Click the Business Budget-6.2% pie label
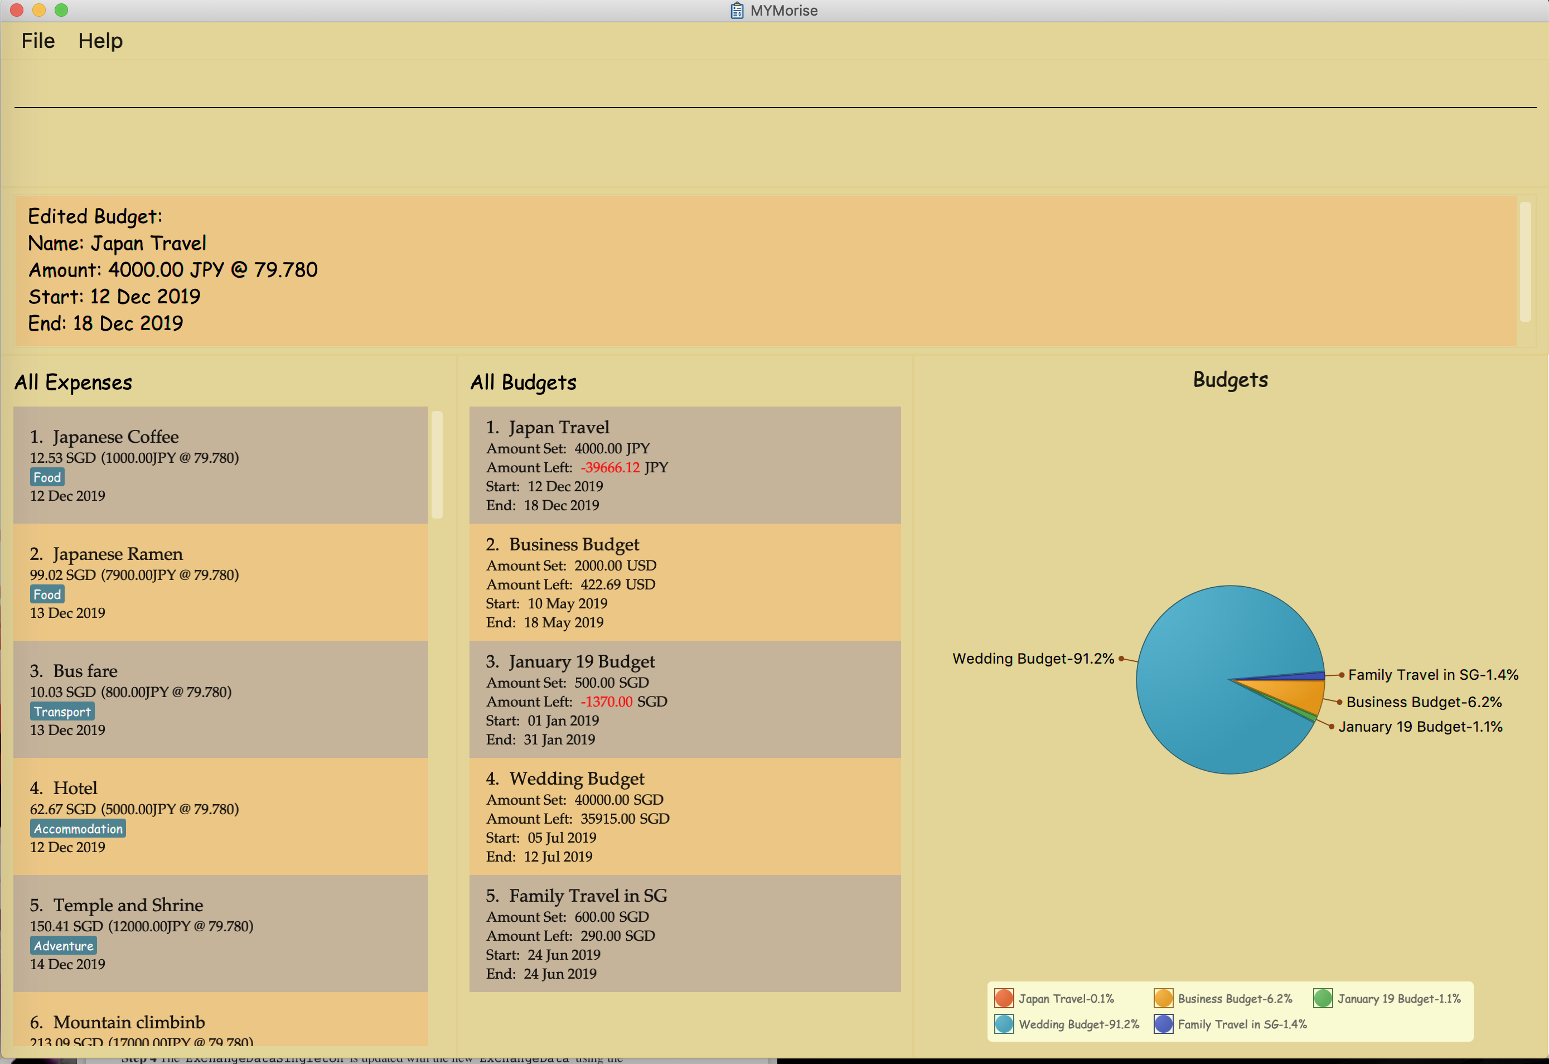Image resolution: width=1549 pixels, height=1064 pixels. click(x=1424, y=702)
